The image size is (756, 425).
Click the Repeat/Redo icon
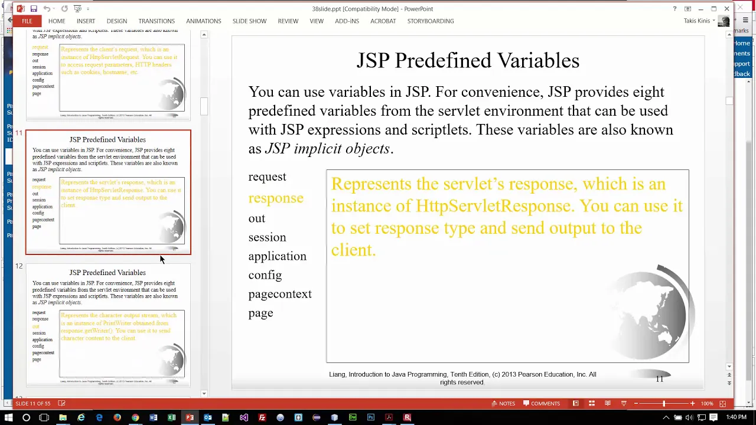pyautogui.click(x=64, y=9)
